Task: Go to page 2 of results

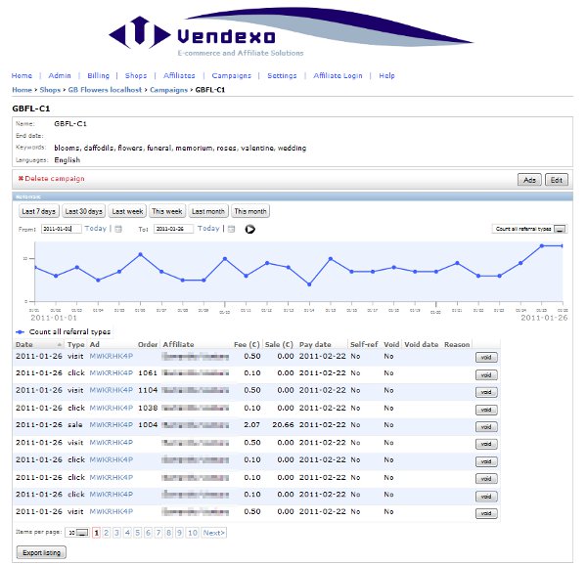Action: pos(107,533)
